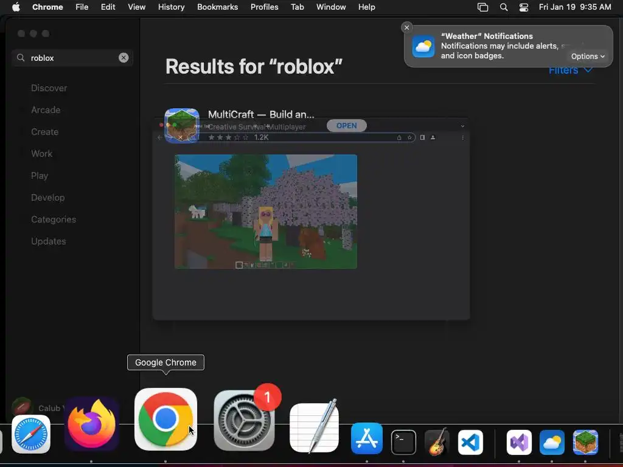Click the Chrome window kebab menu icon
Screen dimensions: 623x467
coord(462,137)
